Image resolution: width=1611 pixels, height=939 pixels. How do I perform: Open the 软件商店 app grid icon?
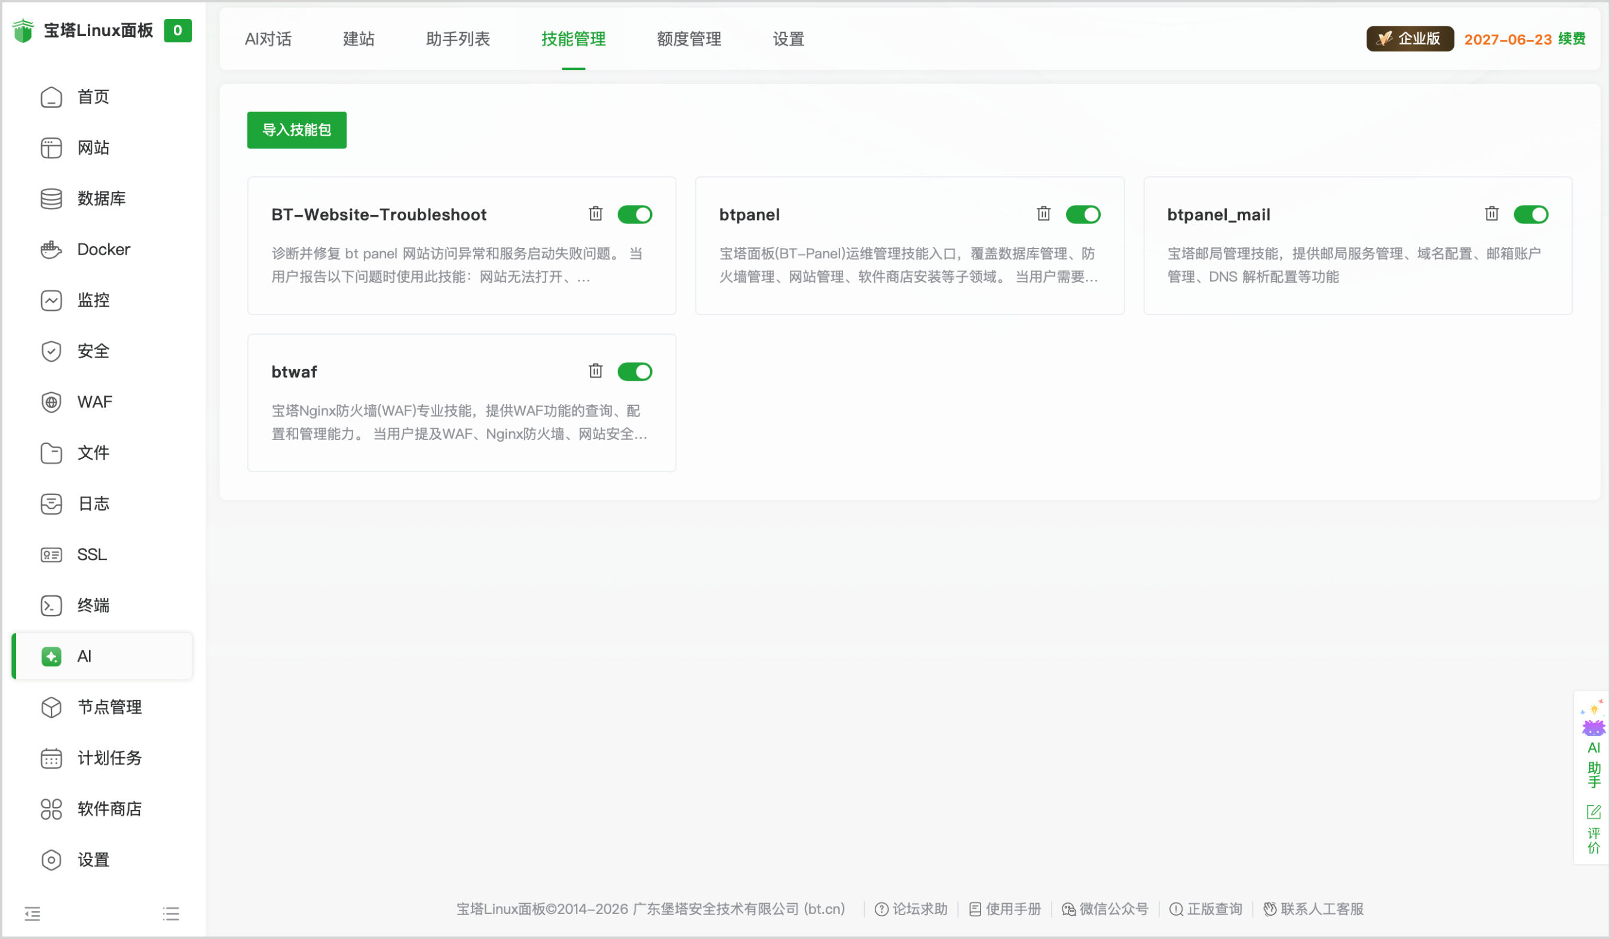click(51, 809)
